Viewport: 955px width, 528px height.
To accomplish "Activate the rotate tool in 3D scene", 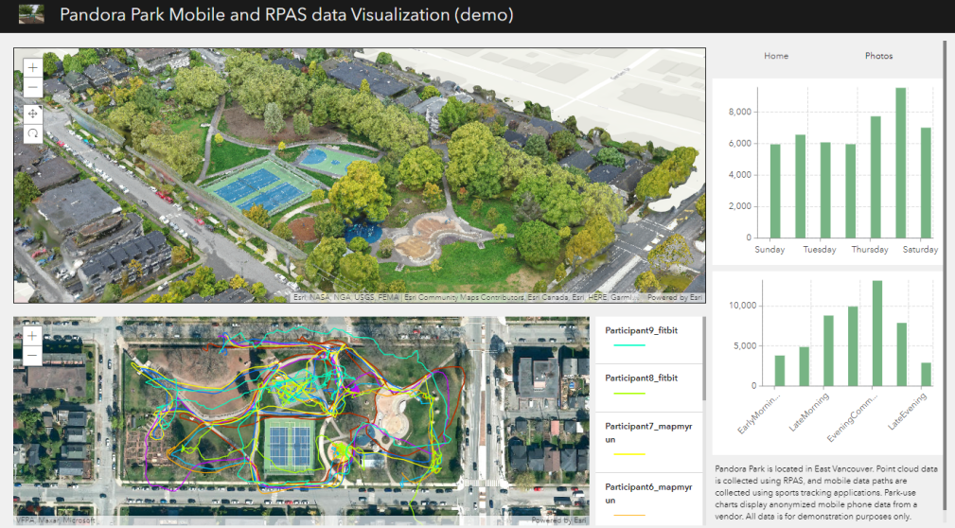I will click(33, 133).
